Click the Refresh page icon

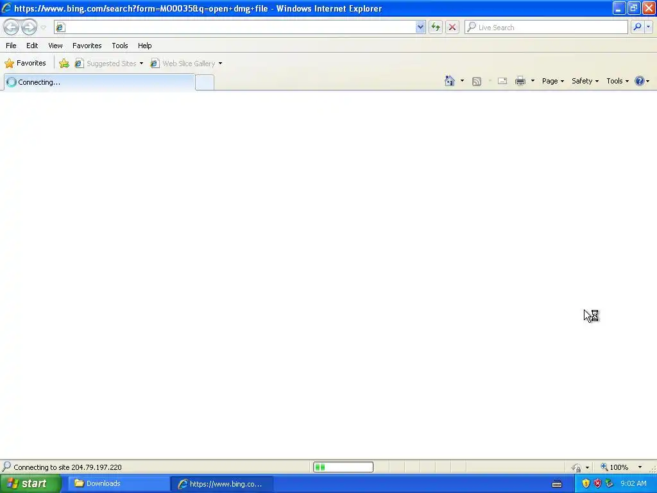(436, 27)
